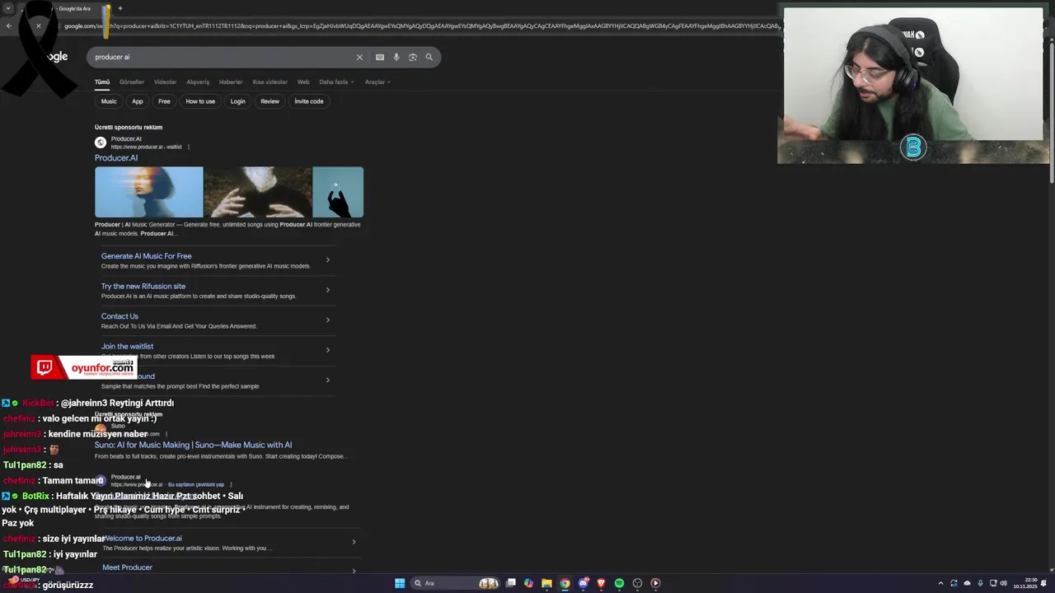
Task: Filter results with the Free chip
Action: pyautogui.click(x=164, y=101)
